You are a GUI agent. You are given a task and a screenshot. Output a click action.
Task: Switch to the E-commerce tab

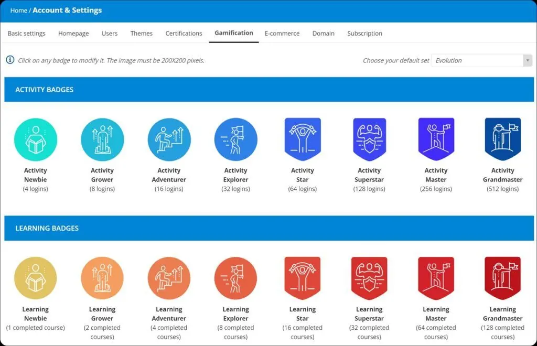(282, 33)
